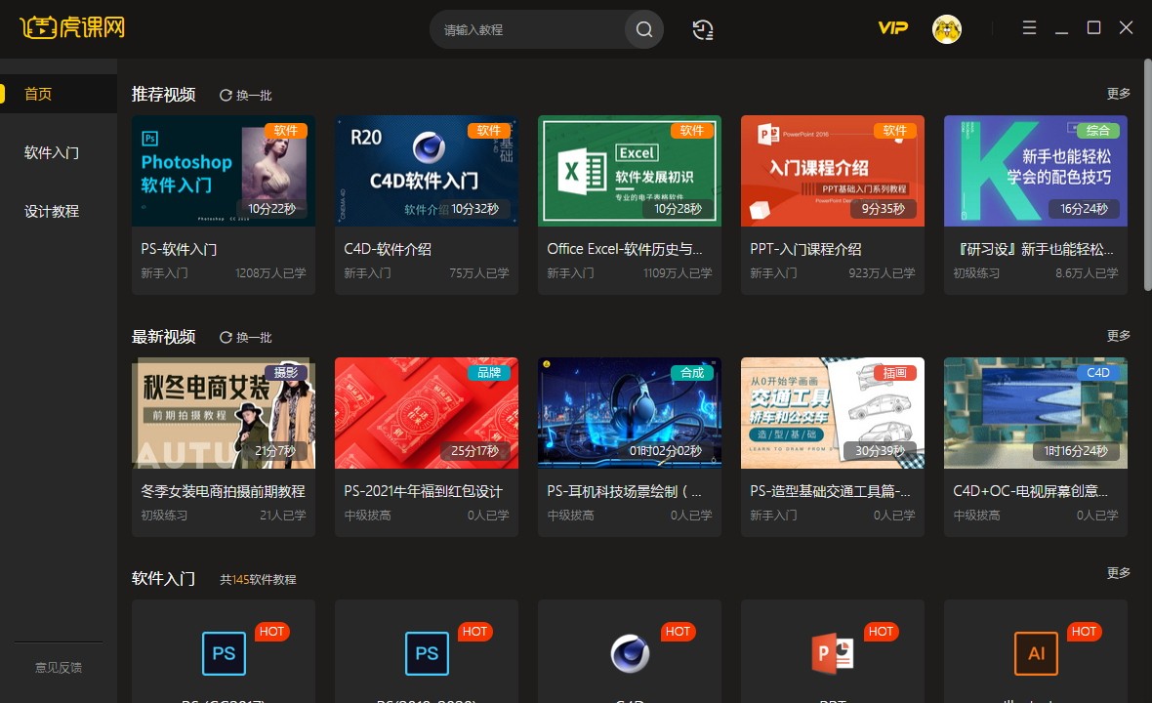
Task: Click the title PS-2021牛年福到红包设计
Action: click(423, 491)
